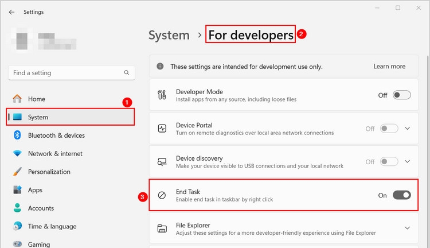The width and height of the screenshot is (430, 248).
Task: Click the user profile avatar
Action: (x=22, y=41)
